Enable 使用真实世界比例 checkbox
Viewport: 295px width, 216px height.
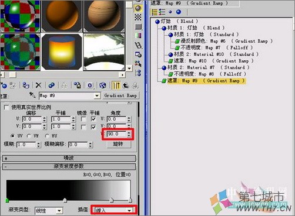pos(6,107)
